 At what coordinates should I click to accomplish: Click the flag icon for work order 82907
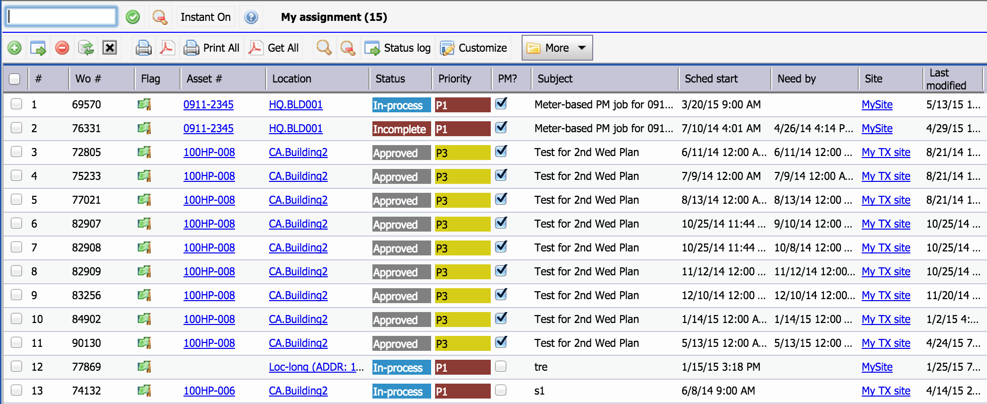(x=144, y=224)
